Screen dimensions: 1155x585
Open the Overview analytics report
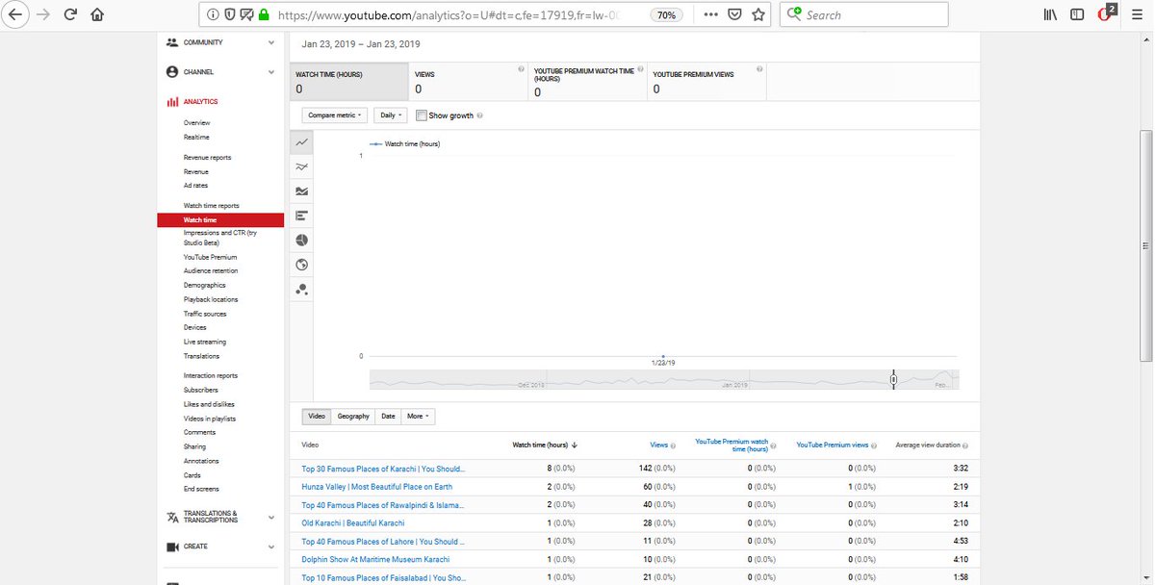pos(196,123)
